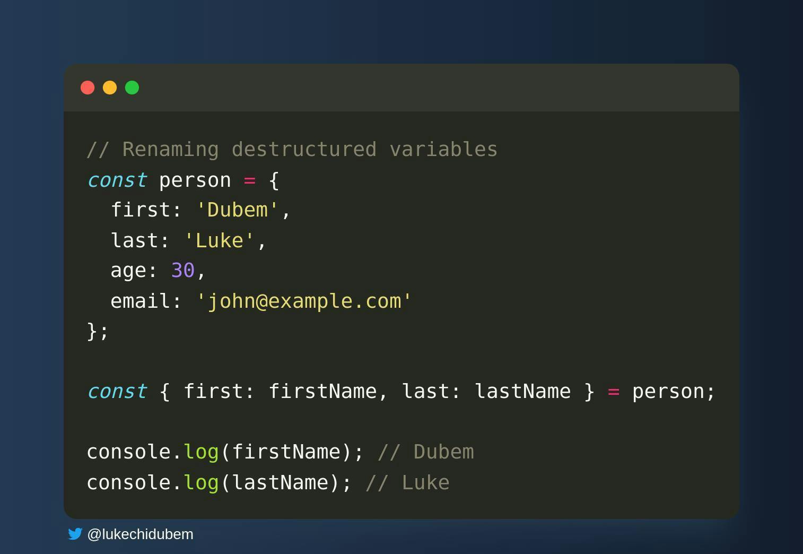Click 'log' in console.log(firstName)
803x554 pixels.
[x=201, y=453]
